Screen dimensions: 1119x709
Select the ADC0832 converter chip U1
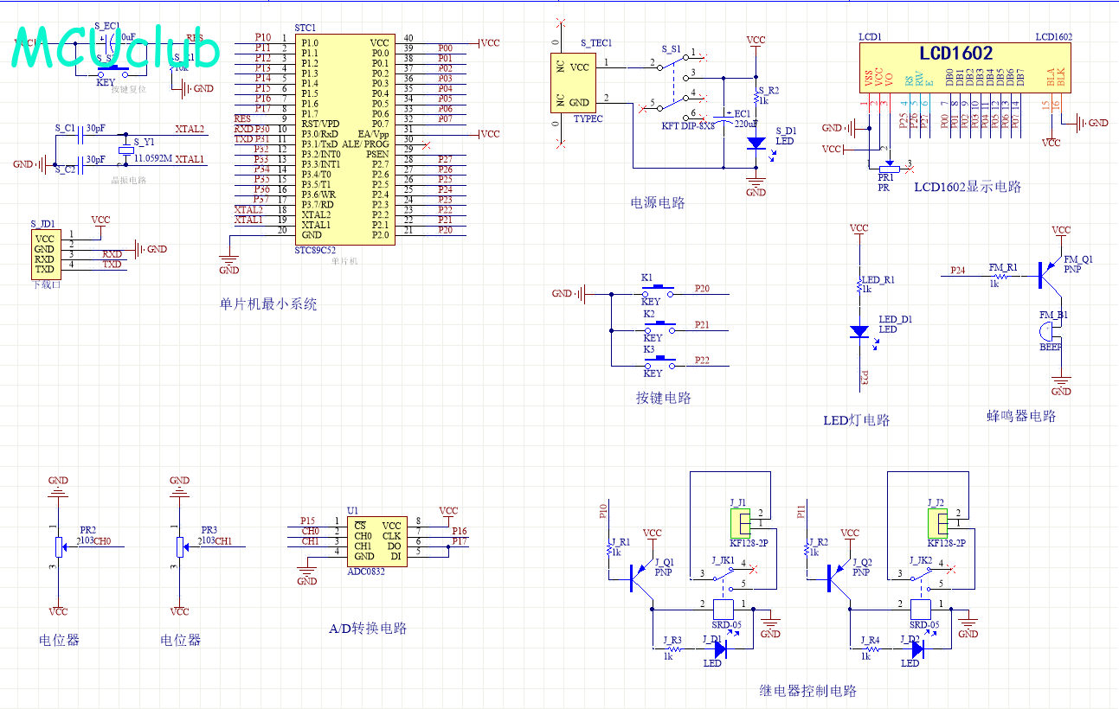click(x=377, y=540)
